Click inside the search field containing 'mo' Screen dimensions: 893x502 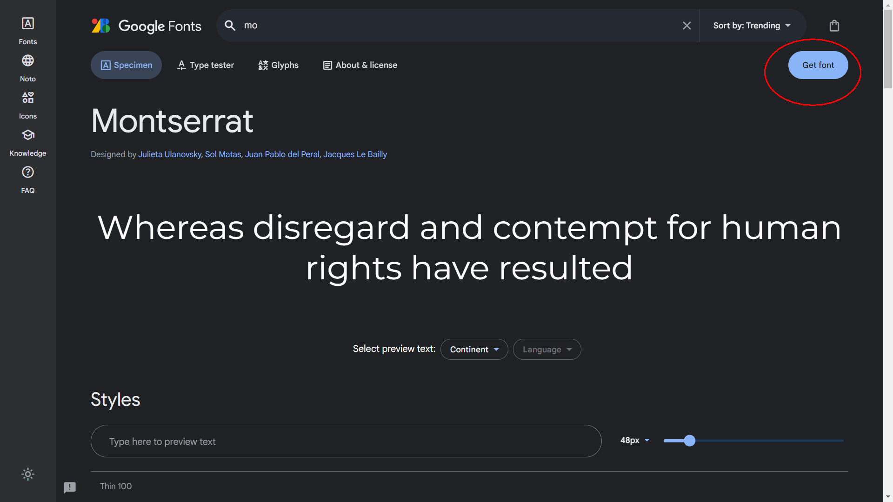click(458, 26)
